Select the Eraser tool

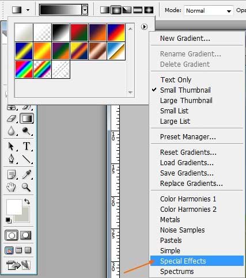click(12, 119)
